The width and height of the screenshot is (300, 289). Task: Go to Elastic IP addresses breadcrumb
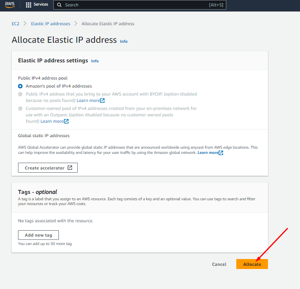point(50,24)
